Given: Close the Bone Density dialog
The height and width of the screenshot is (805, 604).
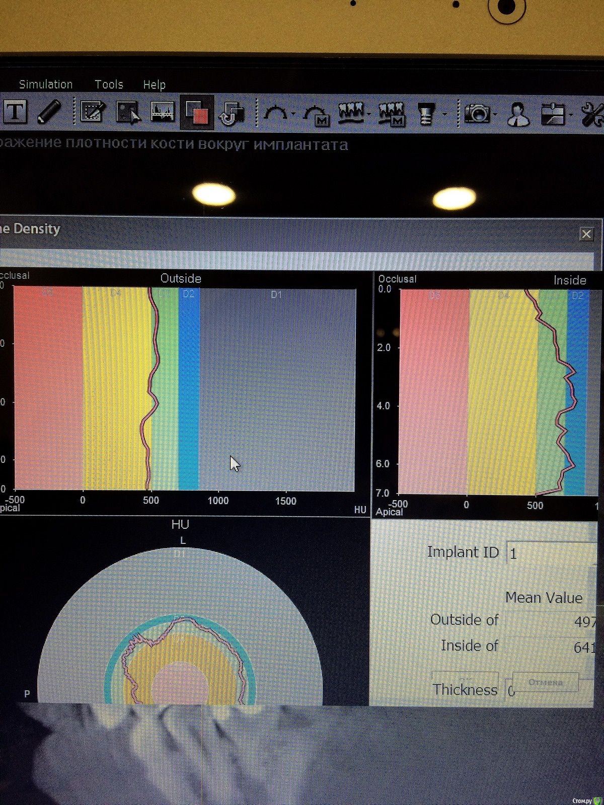Looking at the screenshot, I should (x=586, y=234).
